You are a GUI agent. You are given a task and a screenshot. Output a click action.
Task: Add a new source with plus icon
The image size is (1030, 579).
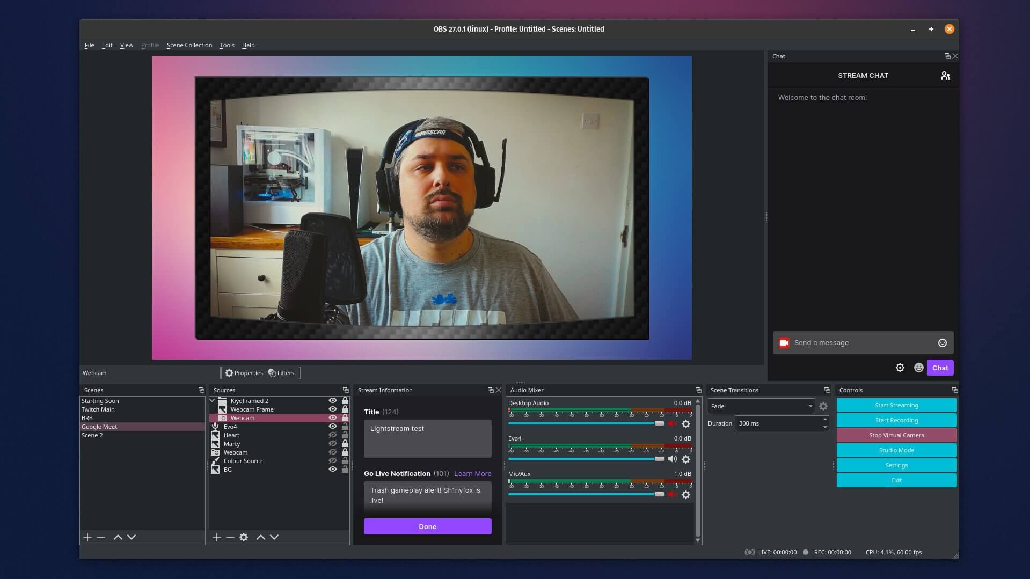[x=217, y=537]
